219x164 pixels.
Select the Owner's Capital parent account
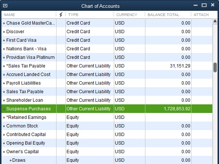click(107, 152)
